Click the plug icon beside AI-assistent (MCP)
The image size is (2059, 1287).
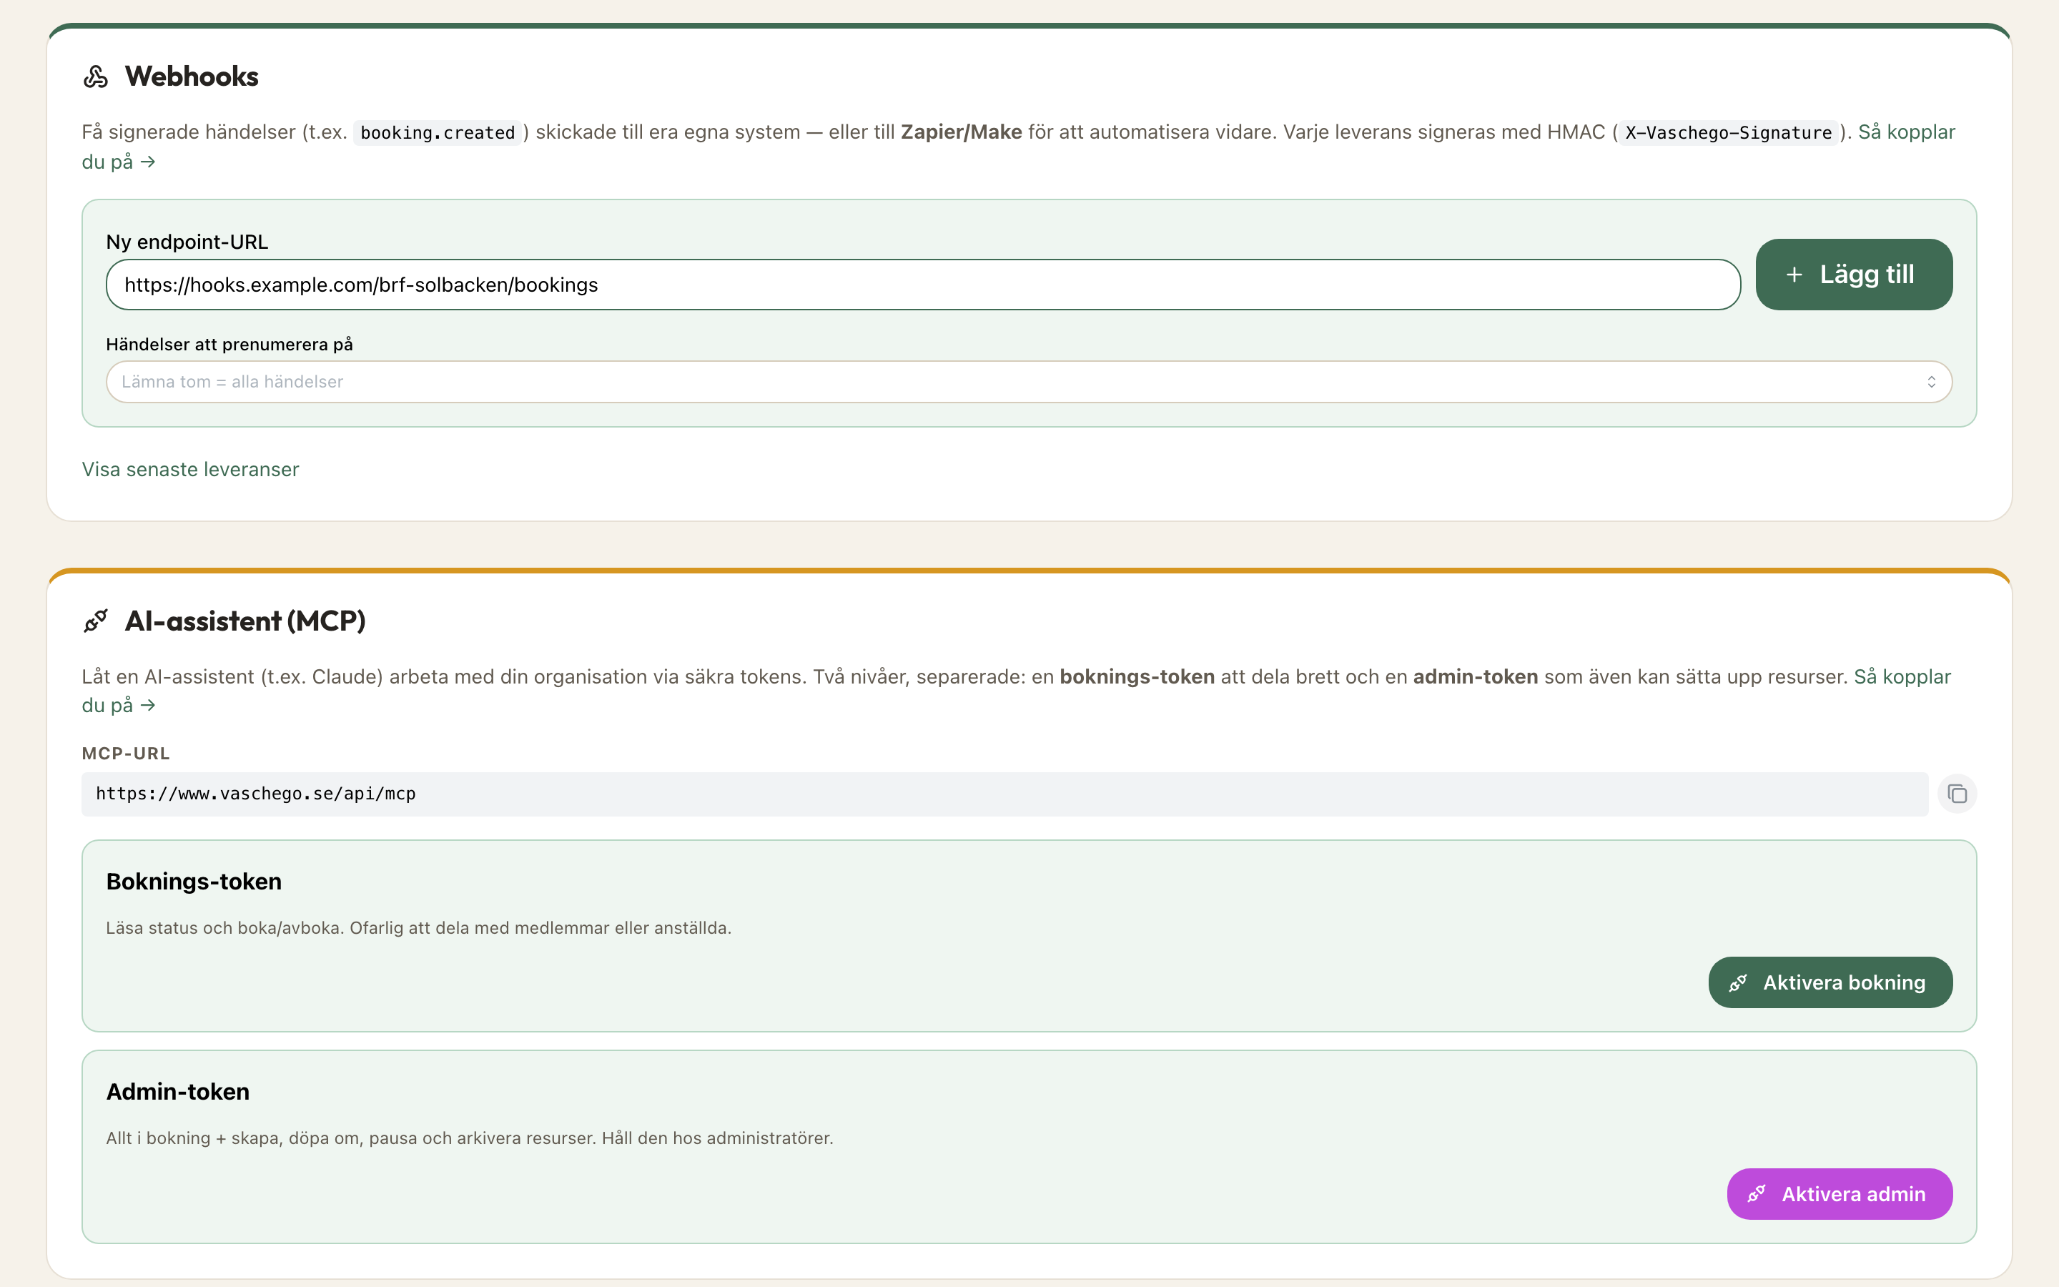click(x=95, y=621)
